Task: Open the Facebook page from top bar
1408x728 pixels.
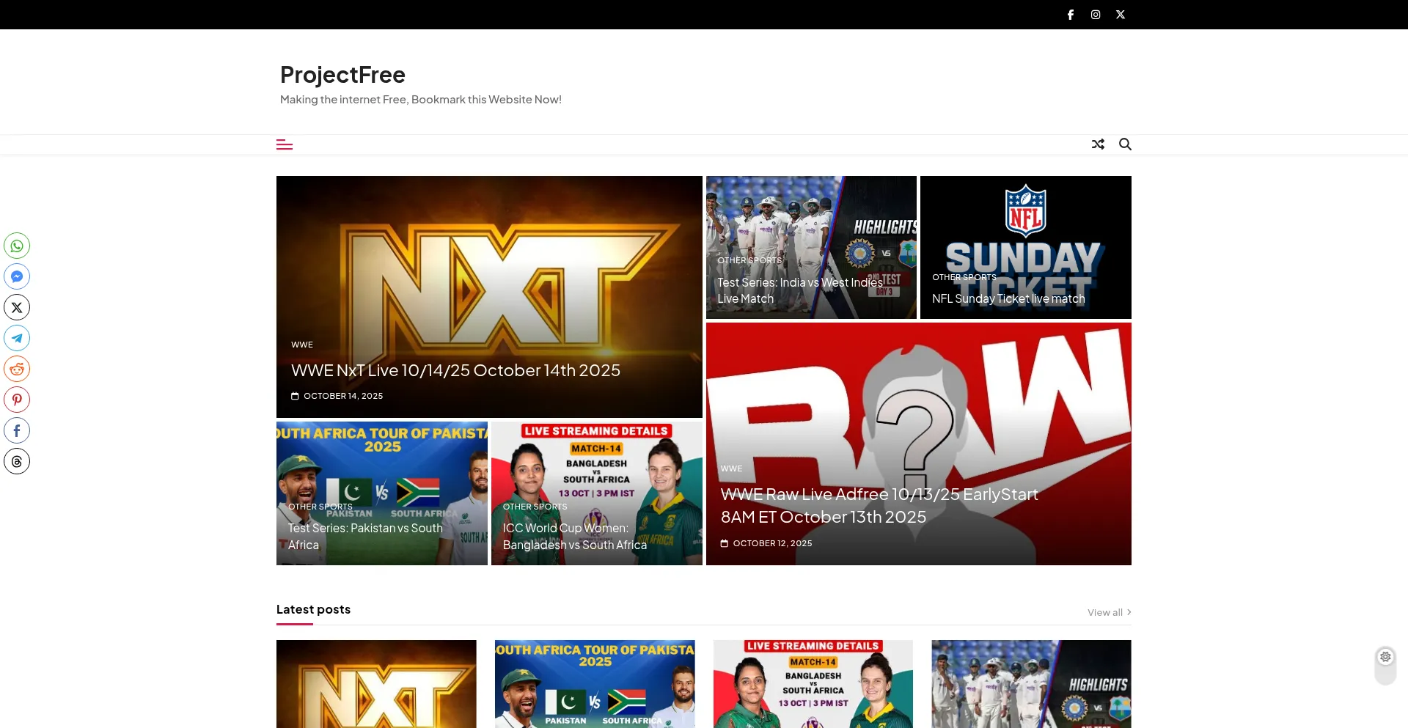Action: pyautogui.click(x=1071, y=15)
